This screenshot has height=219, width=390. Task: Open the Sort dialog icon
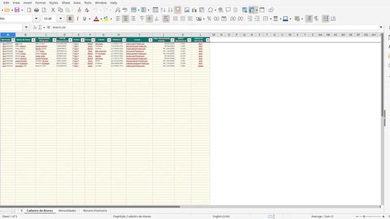pyautogui.click(x=155, y=10)
